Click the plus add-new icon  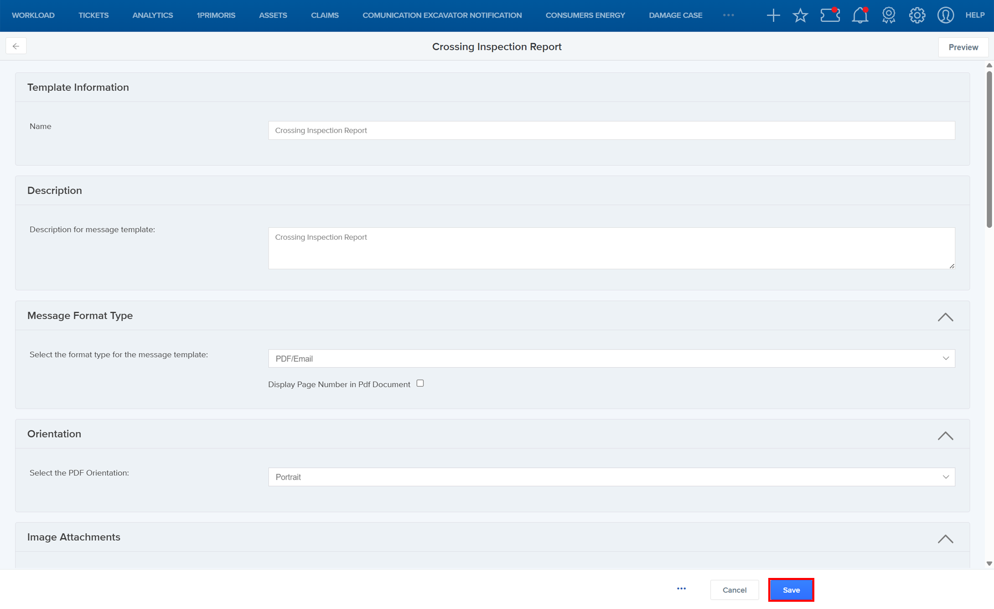tap(773, 16)
